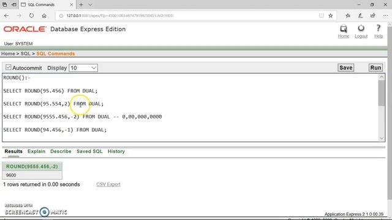This screenshot has width=392, height=220.
Task: Open the browser settings ellipsis menu
Action: click(385, 16)
